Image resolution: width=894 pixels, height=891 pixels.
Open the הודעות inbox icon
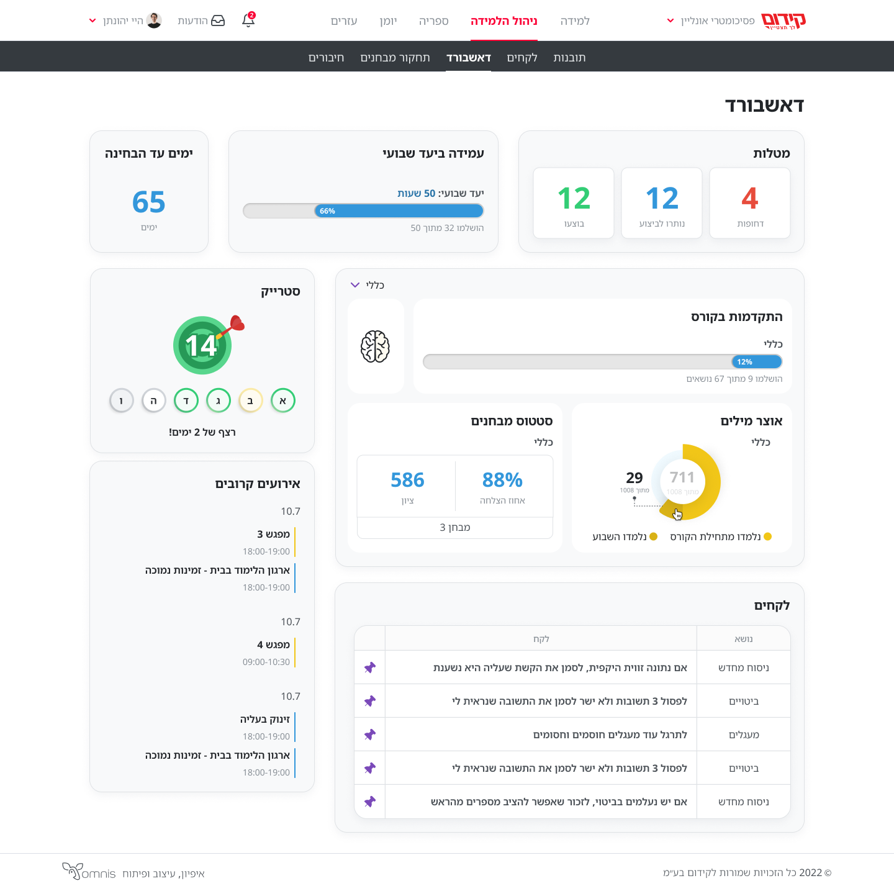pyautogui.click(x=218, y=20)
